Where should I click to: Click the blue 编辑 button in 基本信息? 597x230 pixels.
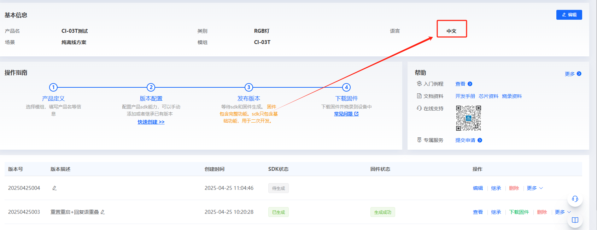[569, 15]
